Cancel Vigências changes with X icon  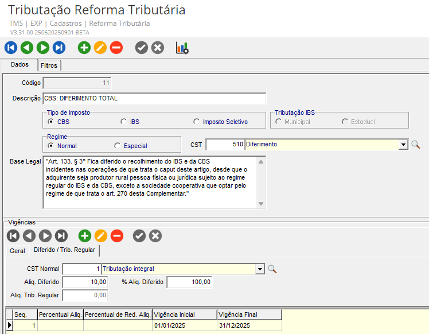[155, 236]
